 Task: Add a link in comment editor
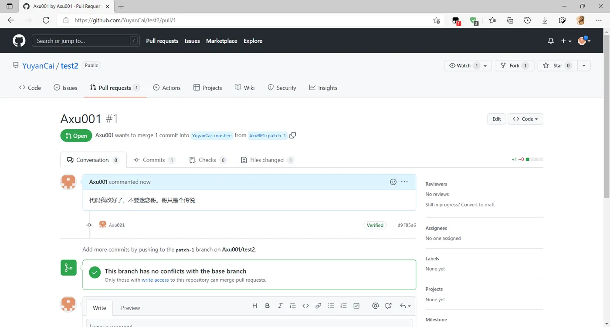click(x=318, y=306)
